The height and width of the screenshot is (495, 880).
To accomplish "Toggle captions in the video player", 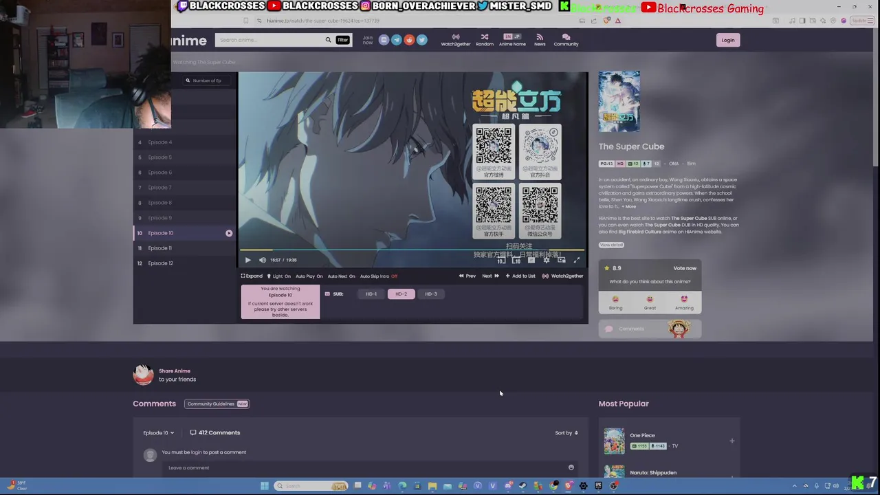I will [531, 261].
